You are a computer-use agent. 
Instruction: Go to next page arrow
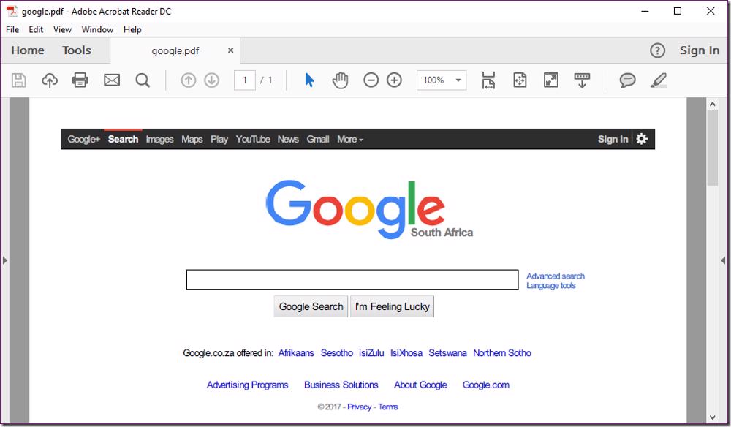(212, 80)
